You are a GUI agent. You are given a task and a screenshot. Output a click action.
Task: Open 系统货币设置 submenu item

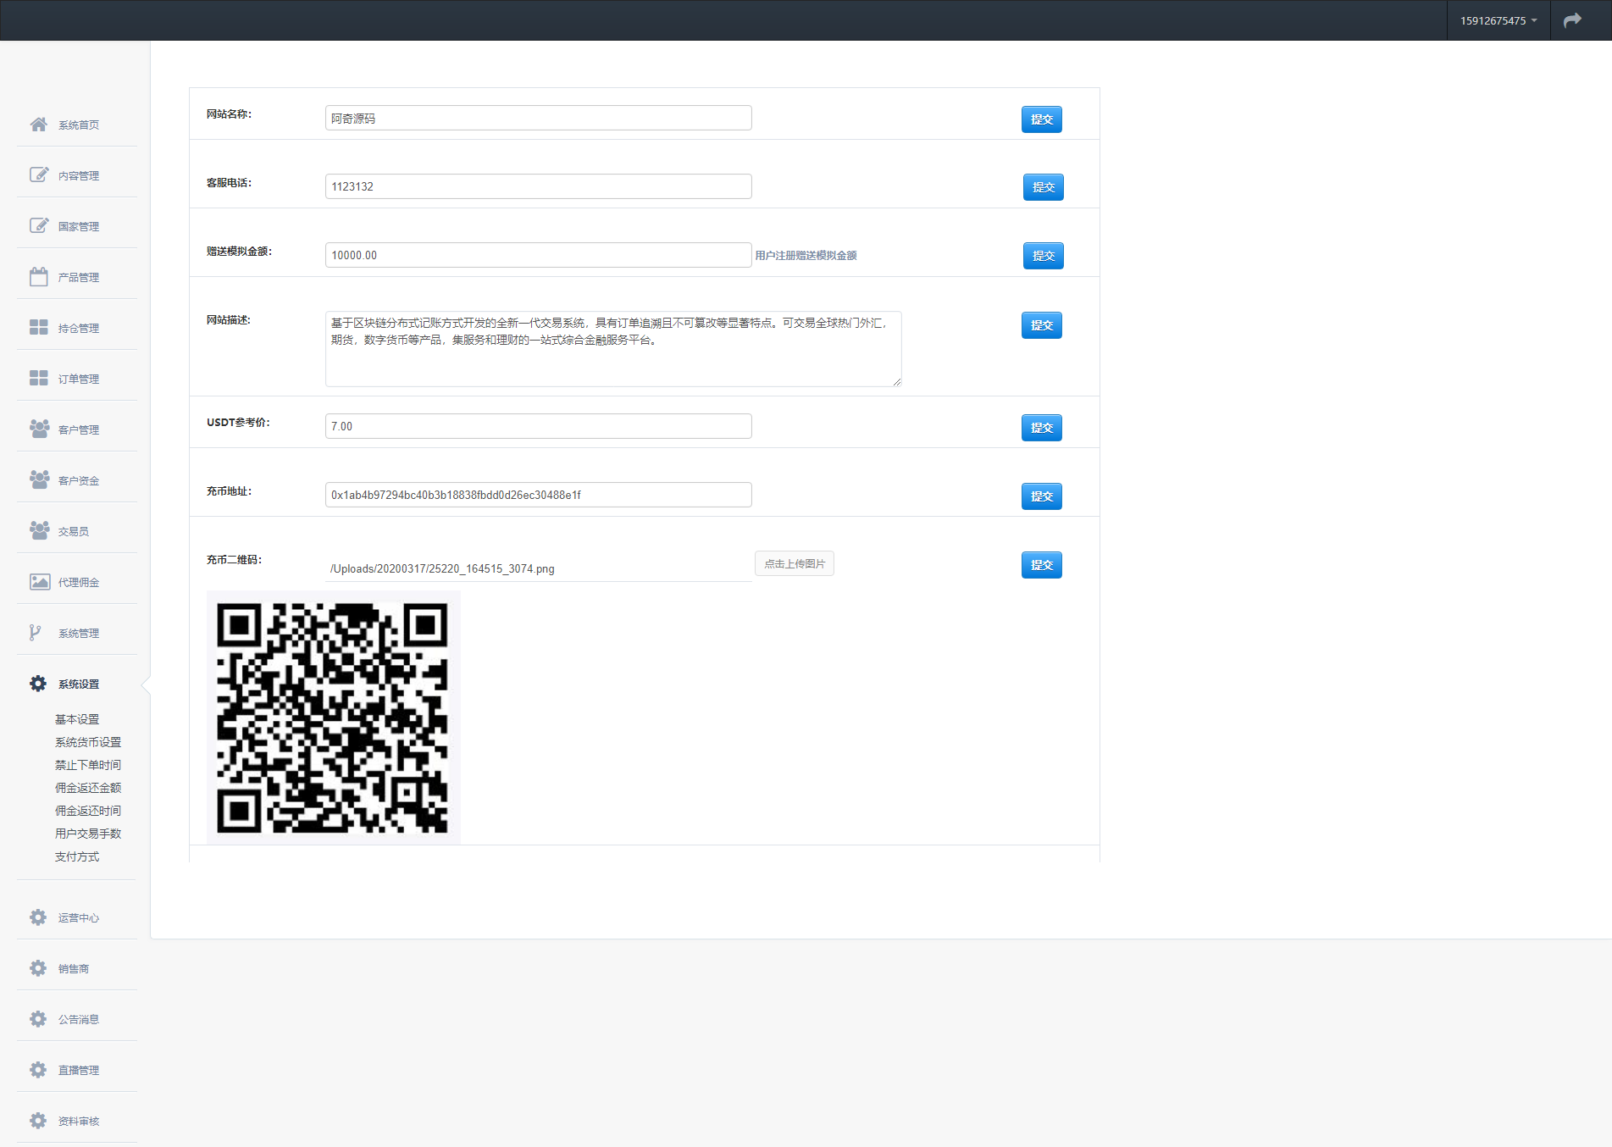[88, 742]
